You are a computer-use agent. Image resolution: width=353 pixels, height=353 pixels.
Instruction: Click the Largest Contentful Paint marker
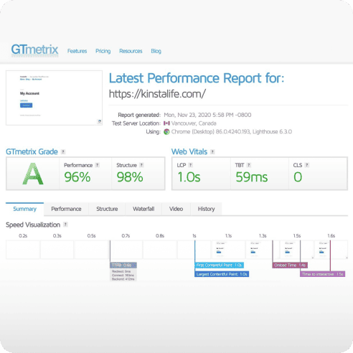tap(222, 274)
